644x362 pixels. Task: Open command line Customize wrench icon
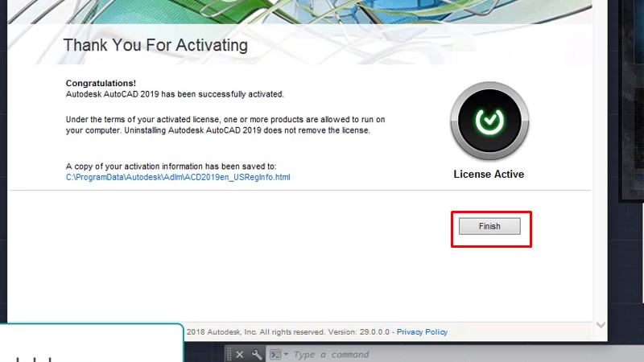pos(257,354)
